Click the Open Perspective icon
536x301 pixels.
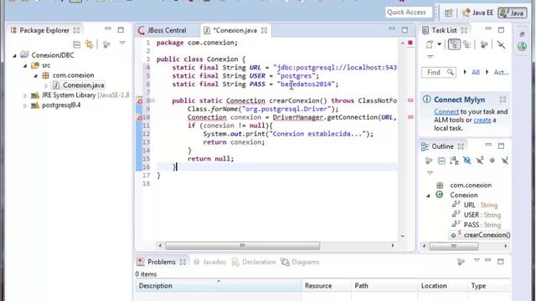[449, 13]
